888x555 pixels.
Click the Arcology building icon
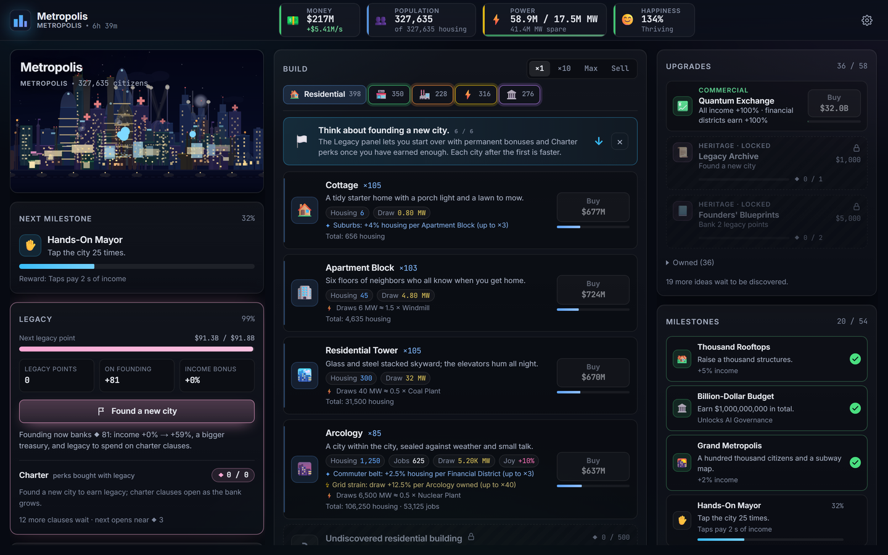(x=305, y=469)
